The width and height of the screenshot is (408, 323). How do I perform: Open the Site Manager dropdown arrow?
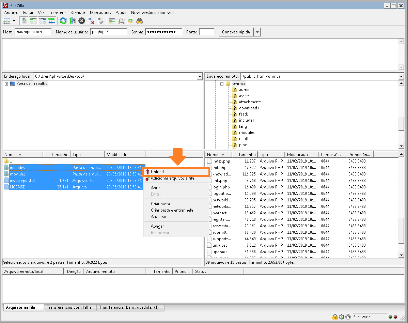[14, 21]
